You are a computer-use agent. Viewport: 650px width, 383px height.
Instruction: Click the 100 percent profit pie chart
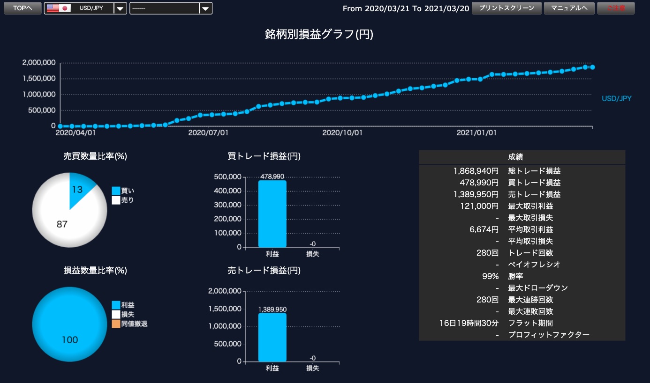(x=70, y=324)
